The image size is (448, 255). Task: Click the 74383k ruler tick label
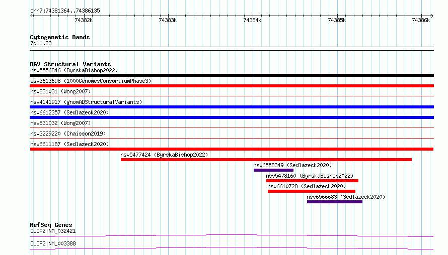coord(168,20)
